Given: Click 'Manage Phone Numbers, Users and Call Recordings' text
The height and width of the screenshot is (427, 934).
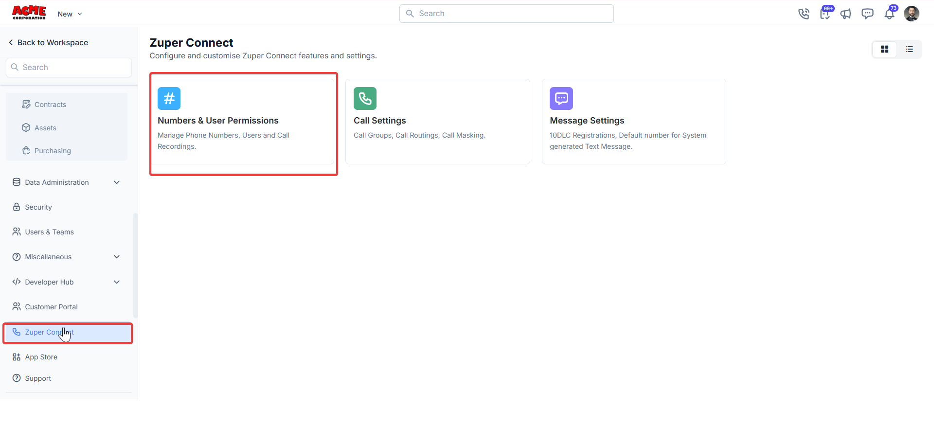Looking at the screenshot, I should click(223, 141).
